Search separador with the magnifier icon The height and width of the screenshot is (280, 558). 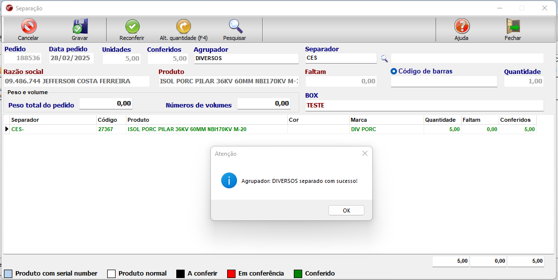(x=384, y=59)
